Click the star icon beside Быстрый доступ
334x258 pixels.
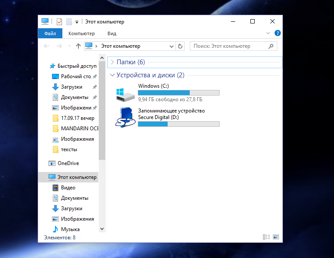click(x=52, y=66)
